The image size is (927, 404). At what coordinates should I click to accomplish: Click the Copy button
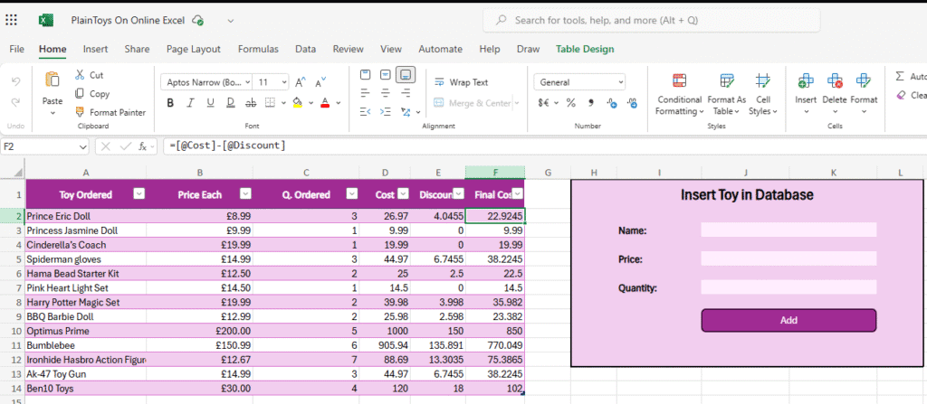[91, 94]
